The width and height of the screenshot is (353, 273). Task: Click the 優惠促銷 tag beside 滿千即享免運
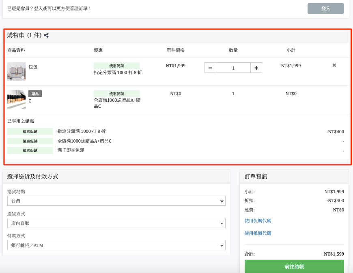pyautogui.click(x=30, y=151)
